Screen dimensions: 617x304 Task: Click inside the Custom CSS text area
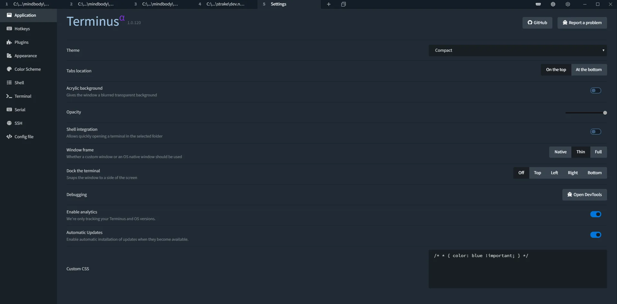(518, 269)
